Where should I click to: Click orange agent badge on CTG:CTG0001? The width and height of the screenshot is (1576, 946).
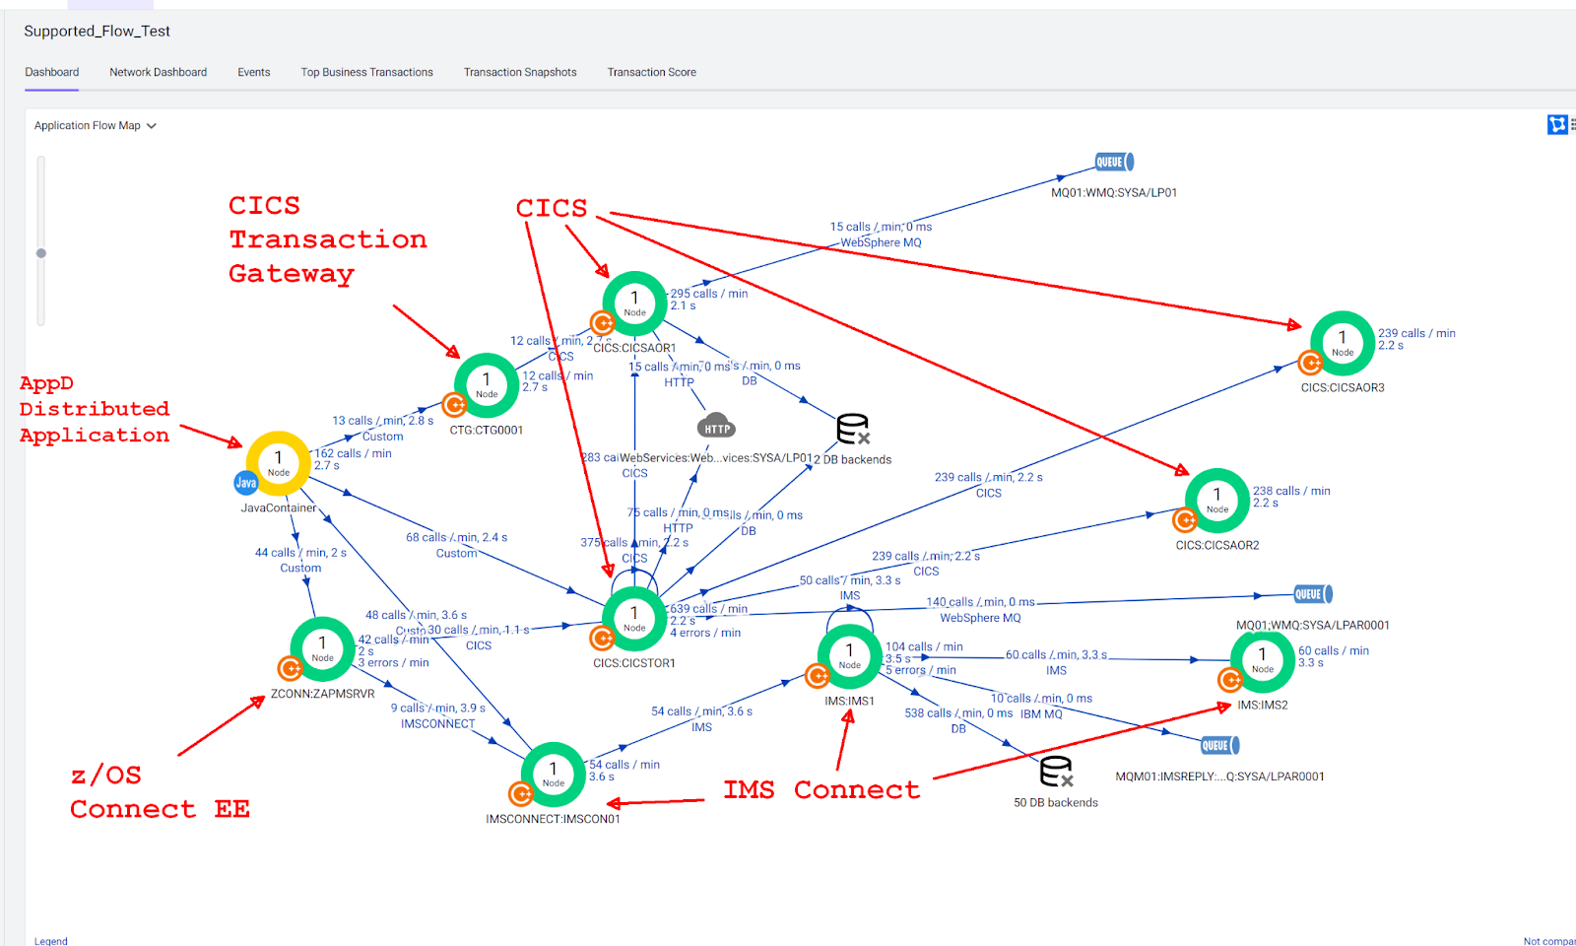[454, 405]
